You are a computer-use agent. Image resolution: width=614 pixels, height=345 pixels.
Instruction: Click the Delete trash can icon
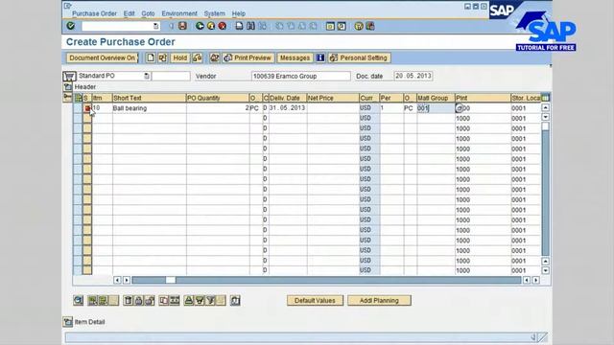click(x=128, y=300)
